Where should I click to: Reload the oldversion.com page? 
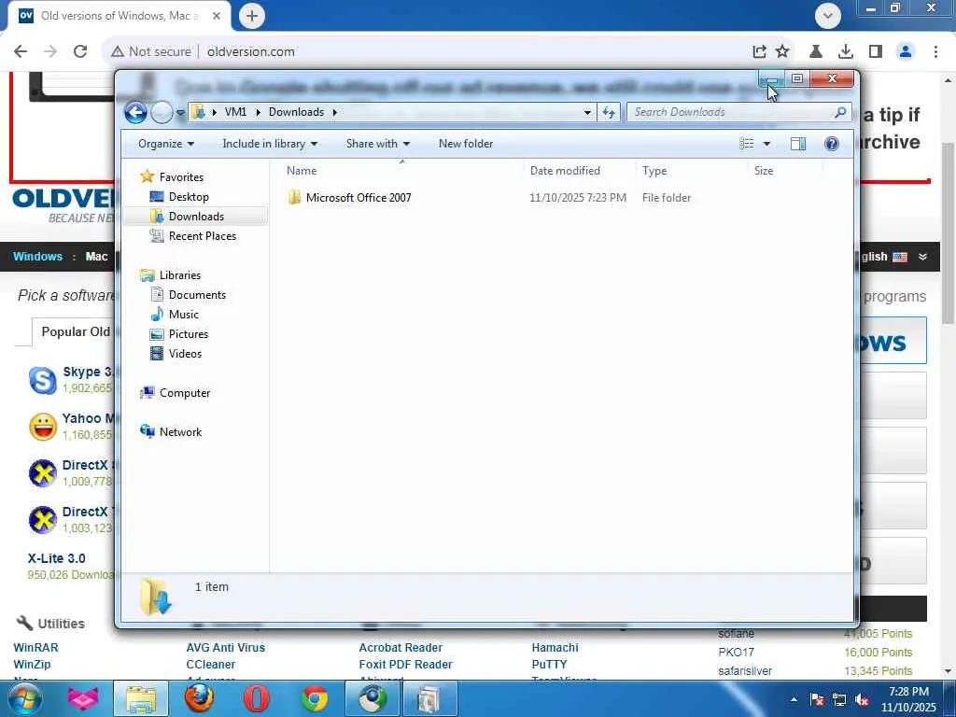coord(80,52)
